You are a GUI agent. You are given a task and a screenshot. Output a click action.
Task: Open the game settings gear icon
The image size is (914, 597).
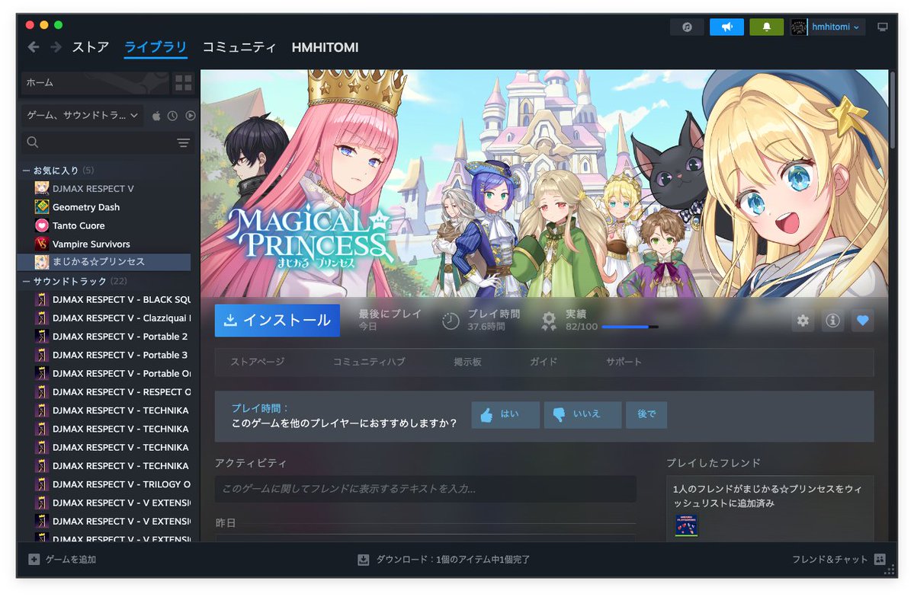point(803,321)
